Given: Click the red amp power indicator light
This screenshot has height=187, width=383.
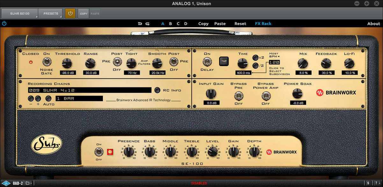Looking at the screenshot, I should tap(110, 152).
